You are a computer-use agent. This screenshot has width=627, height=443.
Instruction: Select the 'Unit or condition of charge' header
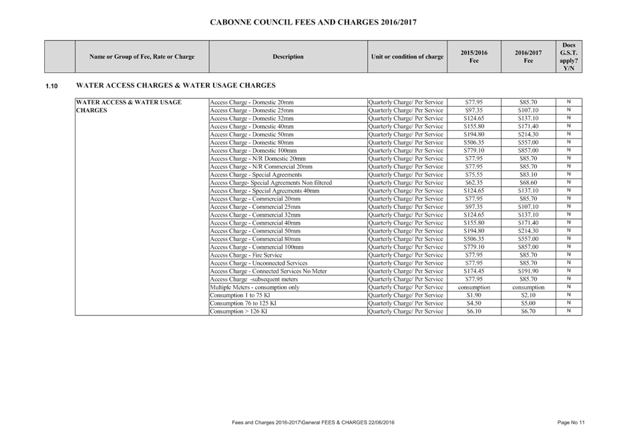(x=407, y=57)
